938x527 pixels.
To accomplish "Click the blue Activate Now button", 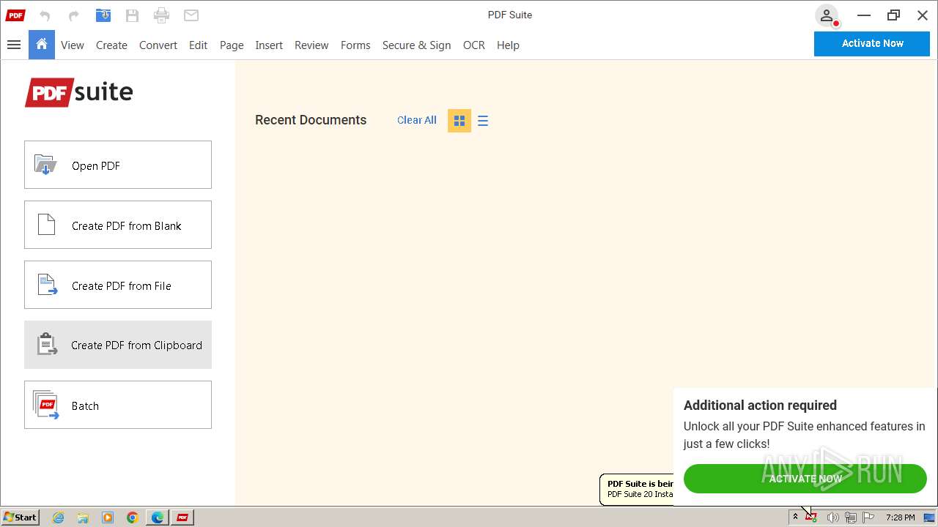I will [x=872, y=43].
